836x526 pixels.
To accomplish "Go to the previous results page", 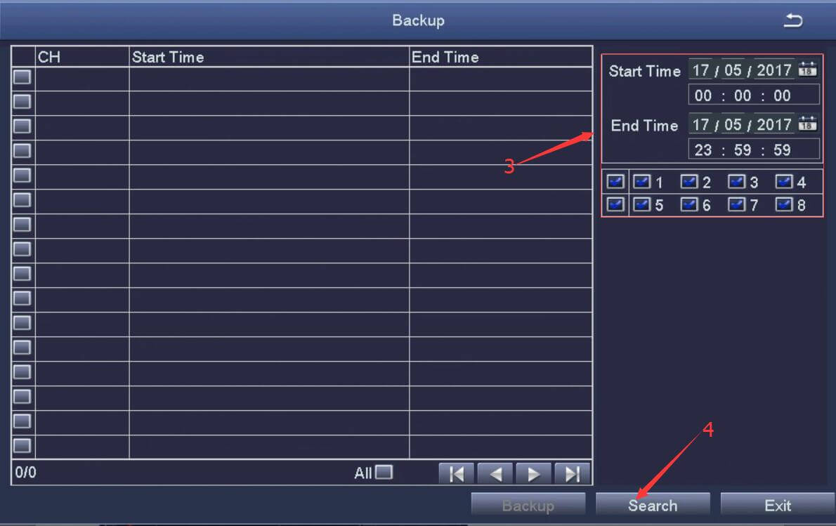I will [494, 473].
